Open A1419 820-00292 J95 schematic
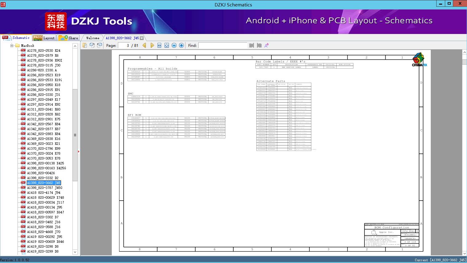 (45, 237)
